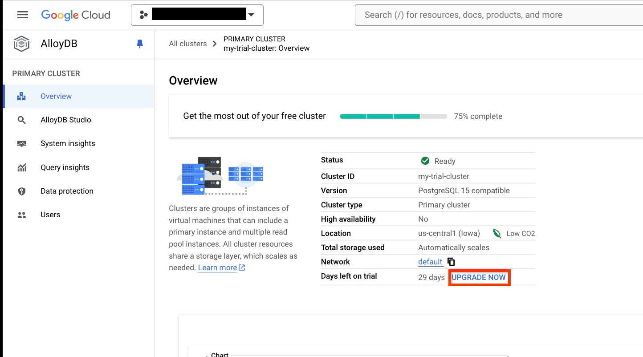The height and width of the screenshot is (357, 643).
Task: Open the navigation hamburger menu
Action: (22, 15)
